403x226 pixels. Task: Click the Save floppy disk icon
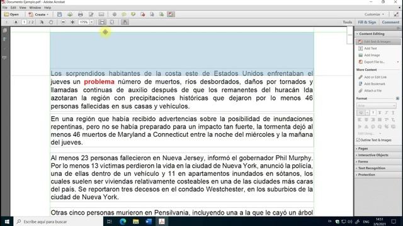(60, 14)
